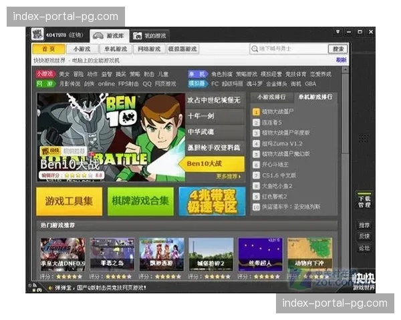
Task: Click the blue 单机 category badge
Action: (x=197, y=74)
